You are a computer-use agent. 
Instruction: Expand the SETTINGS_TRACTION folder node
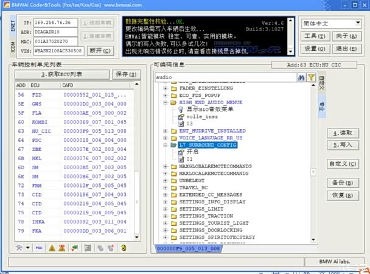[166, 216]
